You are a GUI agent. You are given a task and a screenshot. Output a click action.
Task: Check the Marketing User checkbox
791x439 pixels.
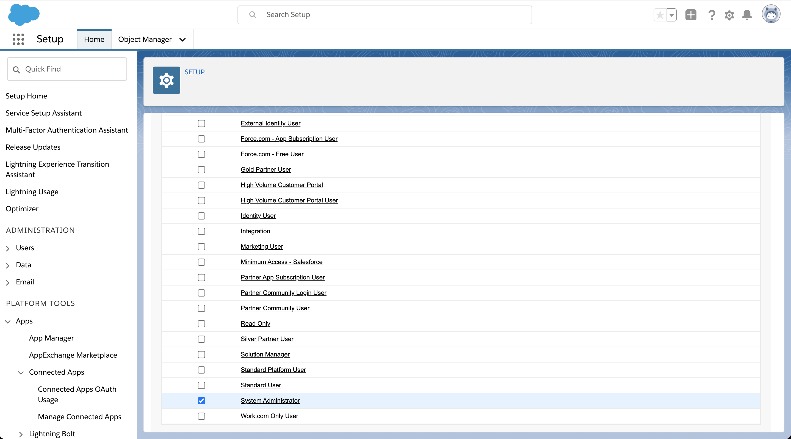pyautogui.click(x=201, y=247)
